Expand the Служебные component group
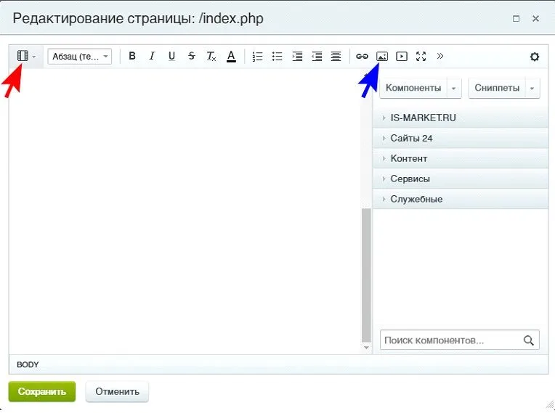 pos(460,199)
